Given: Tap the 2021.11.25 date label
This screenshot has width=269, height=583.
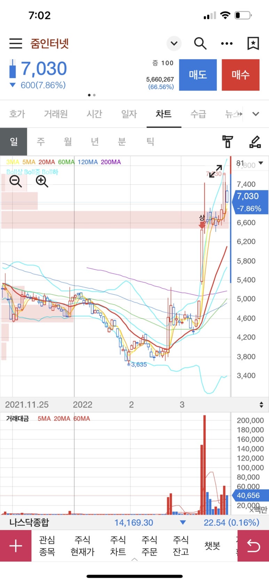Looking at the screenshot, I should click(27, 404).
